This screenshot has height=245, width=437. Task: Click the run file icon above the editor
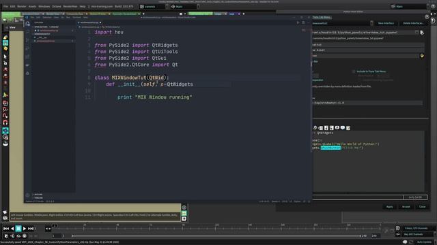coord(298,22)
